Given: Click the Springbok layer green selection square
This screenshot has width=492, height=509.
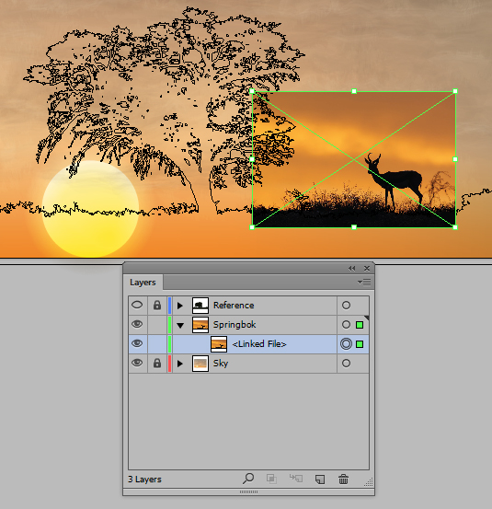Looking at the screenshot, I should pyautogui.click(x=360, y=325).
